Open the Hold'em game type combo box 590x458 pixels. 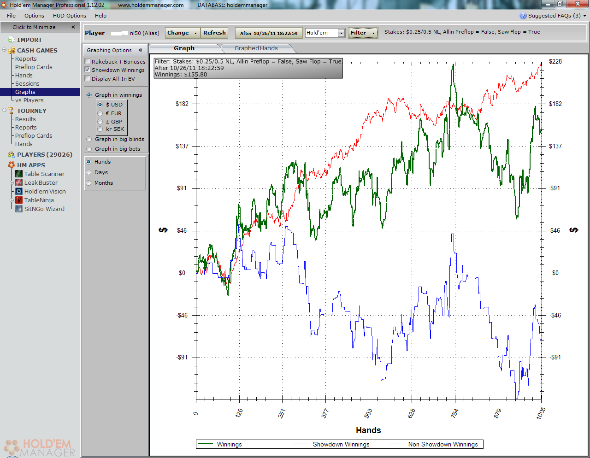click(325, 33)
